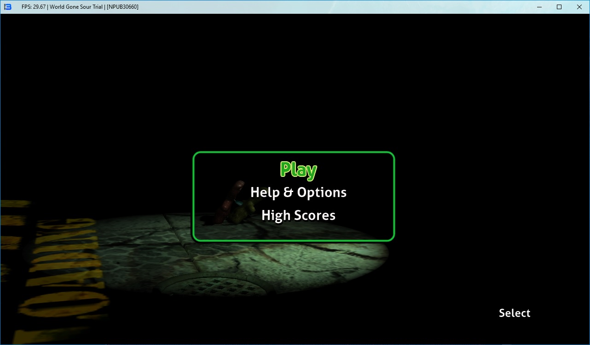Click the green menu frame's top border
The width and height of the screenshot is (590, 345).
point(294,153)
